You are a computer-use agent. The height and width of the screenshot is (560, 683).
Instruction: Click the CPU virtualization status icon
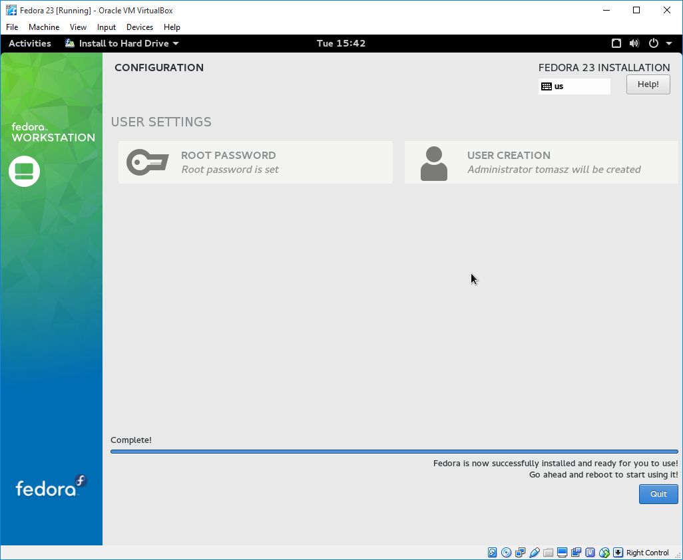point(590,553)
